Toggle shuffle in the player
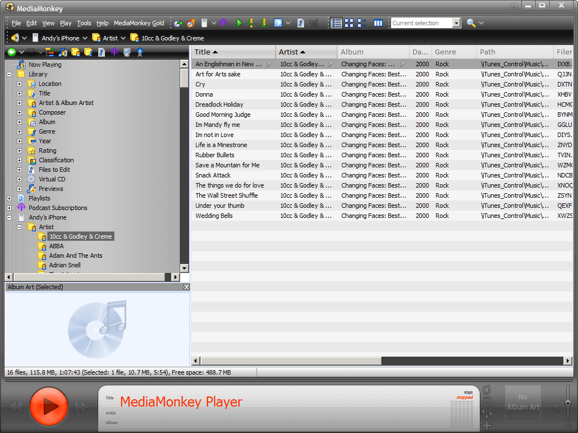The image size is (578, 433). [487, 402]
